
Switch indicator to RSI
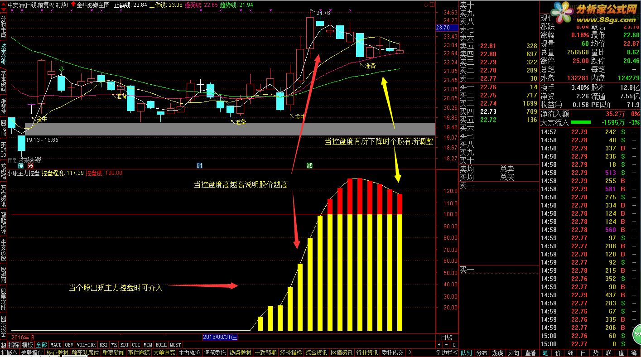pos(104,345)
